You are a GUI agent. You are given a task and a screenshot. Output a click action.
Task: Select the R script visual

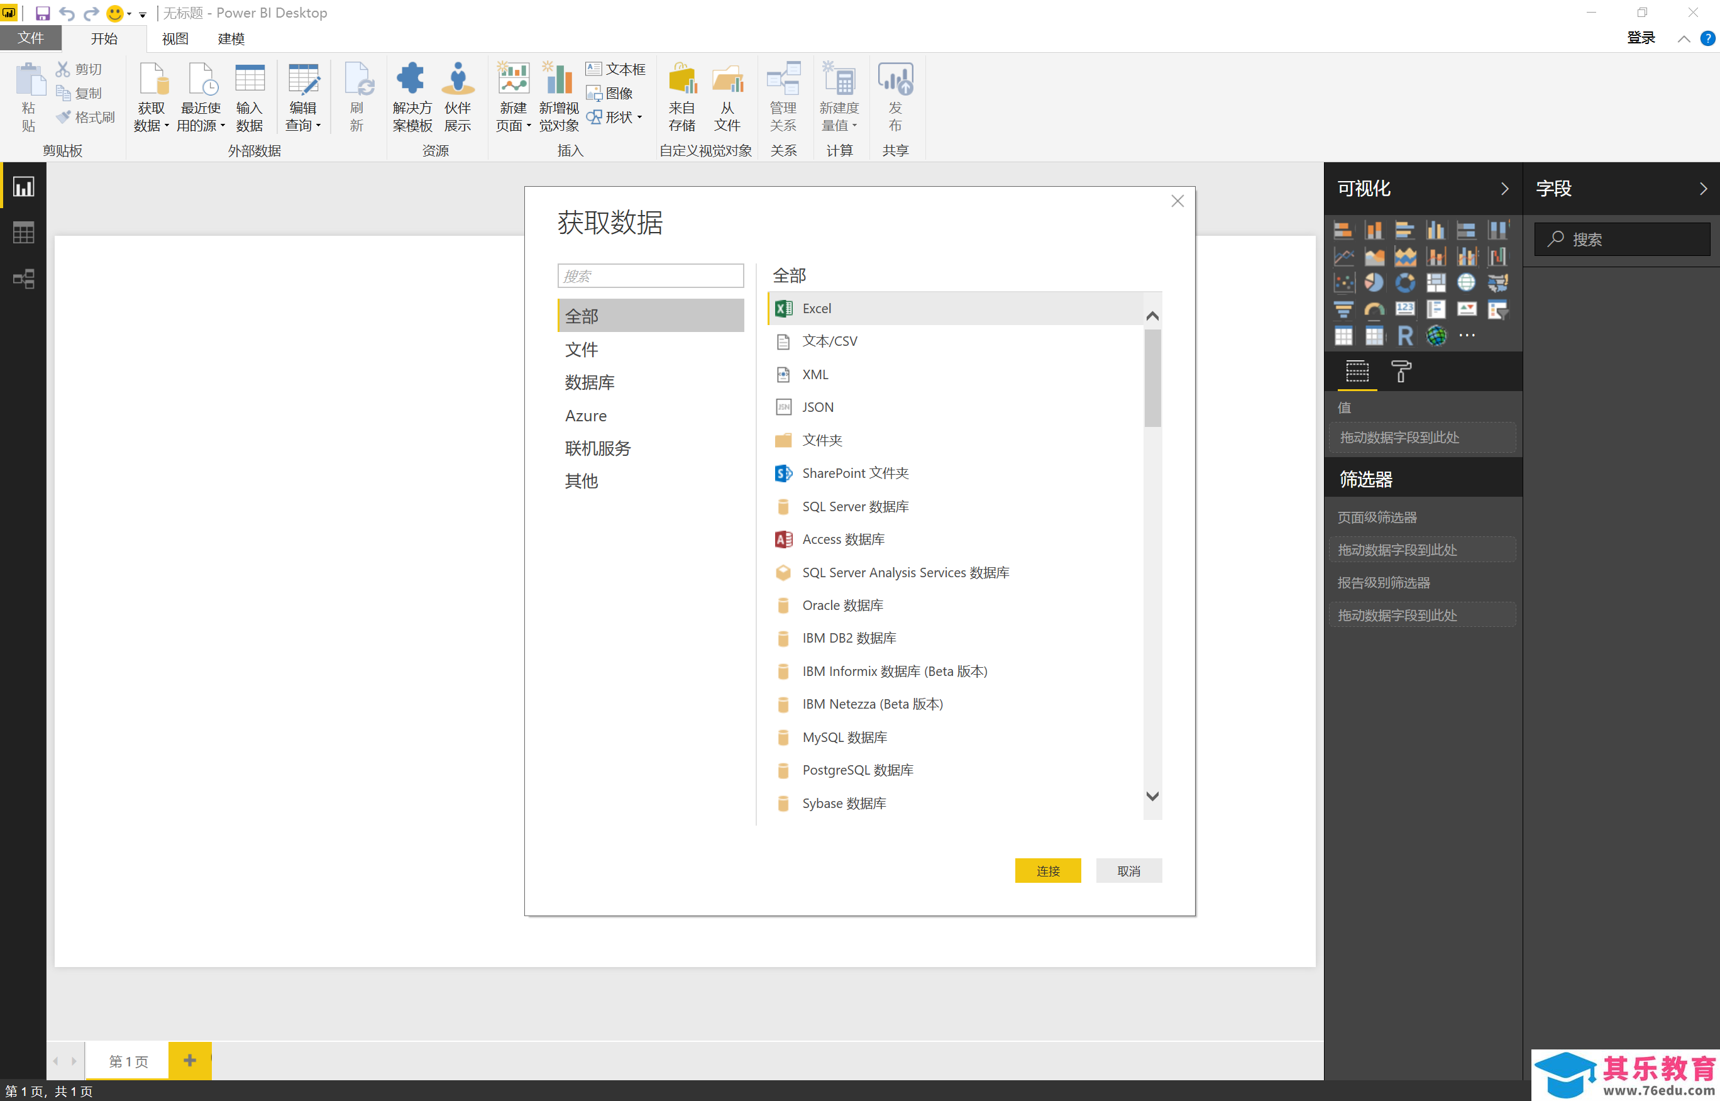(1404, 335)
